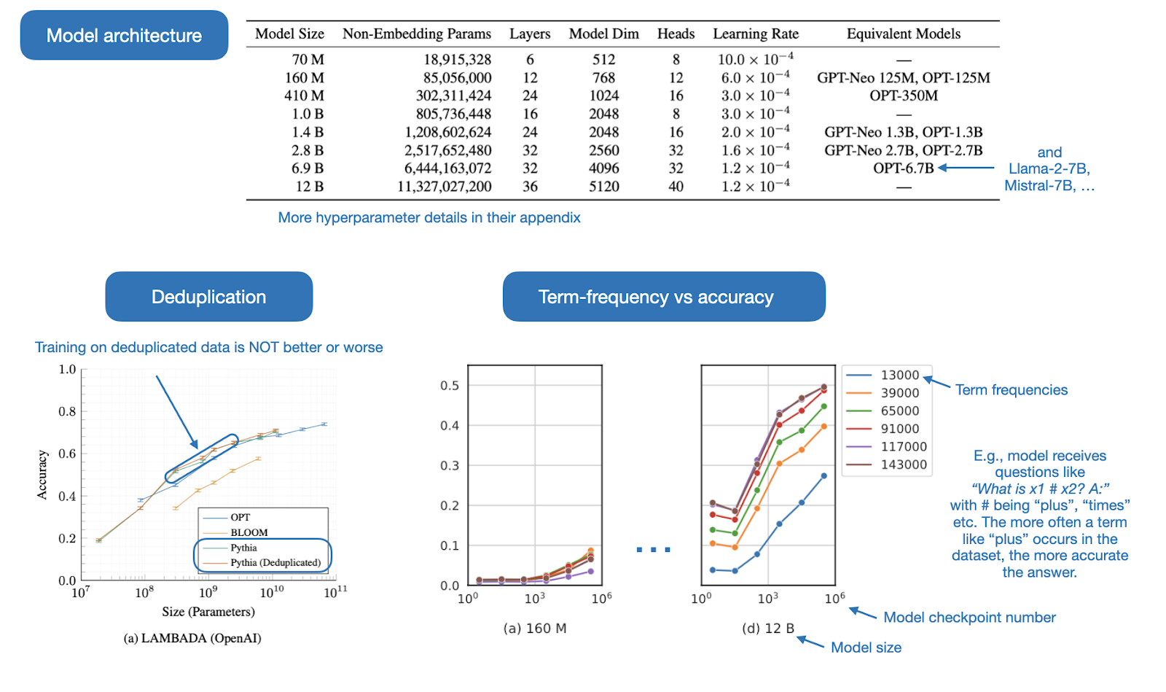Click the Model architecture blue label
1166x692 pixels.
pos(124,35)
